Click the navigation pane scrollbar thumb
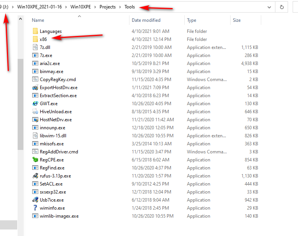 pyautogui.click(x=20, y=104)
